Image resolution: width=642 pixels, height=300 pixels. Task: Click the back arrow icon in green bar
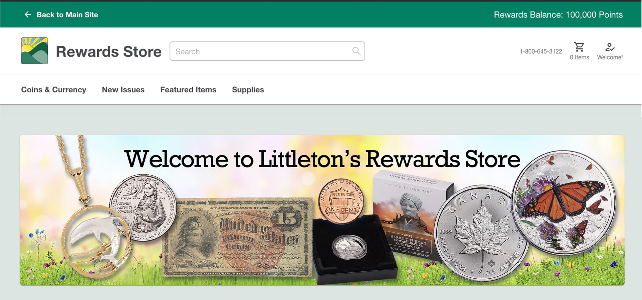(28, 15)
